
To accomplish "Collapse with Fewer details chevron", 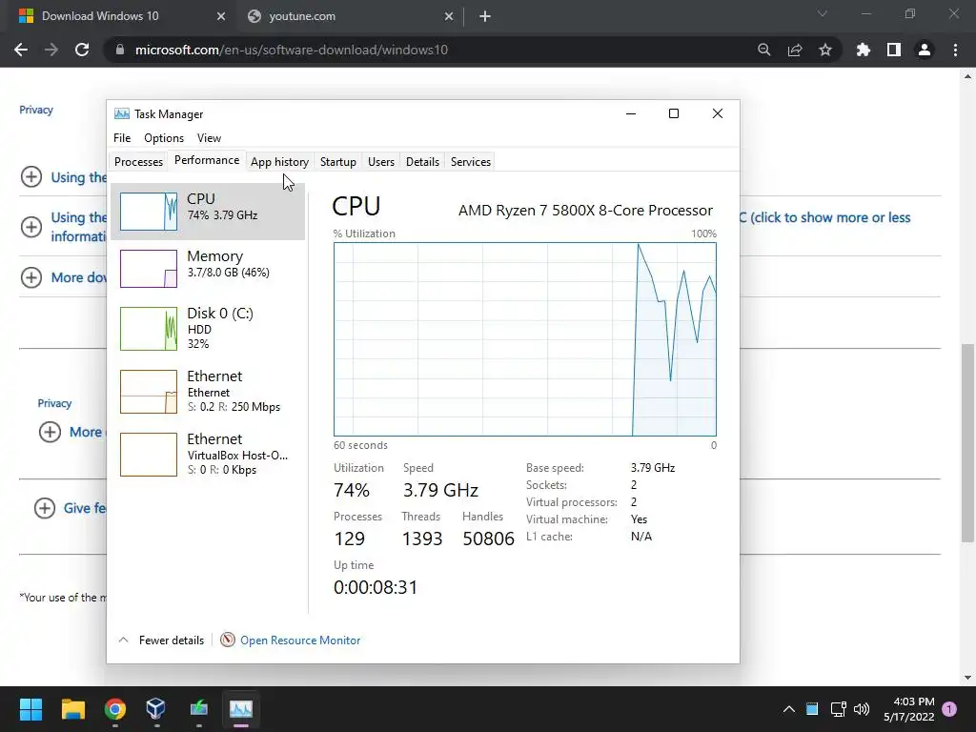I will point(124,640).
